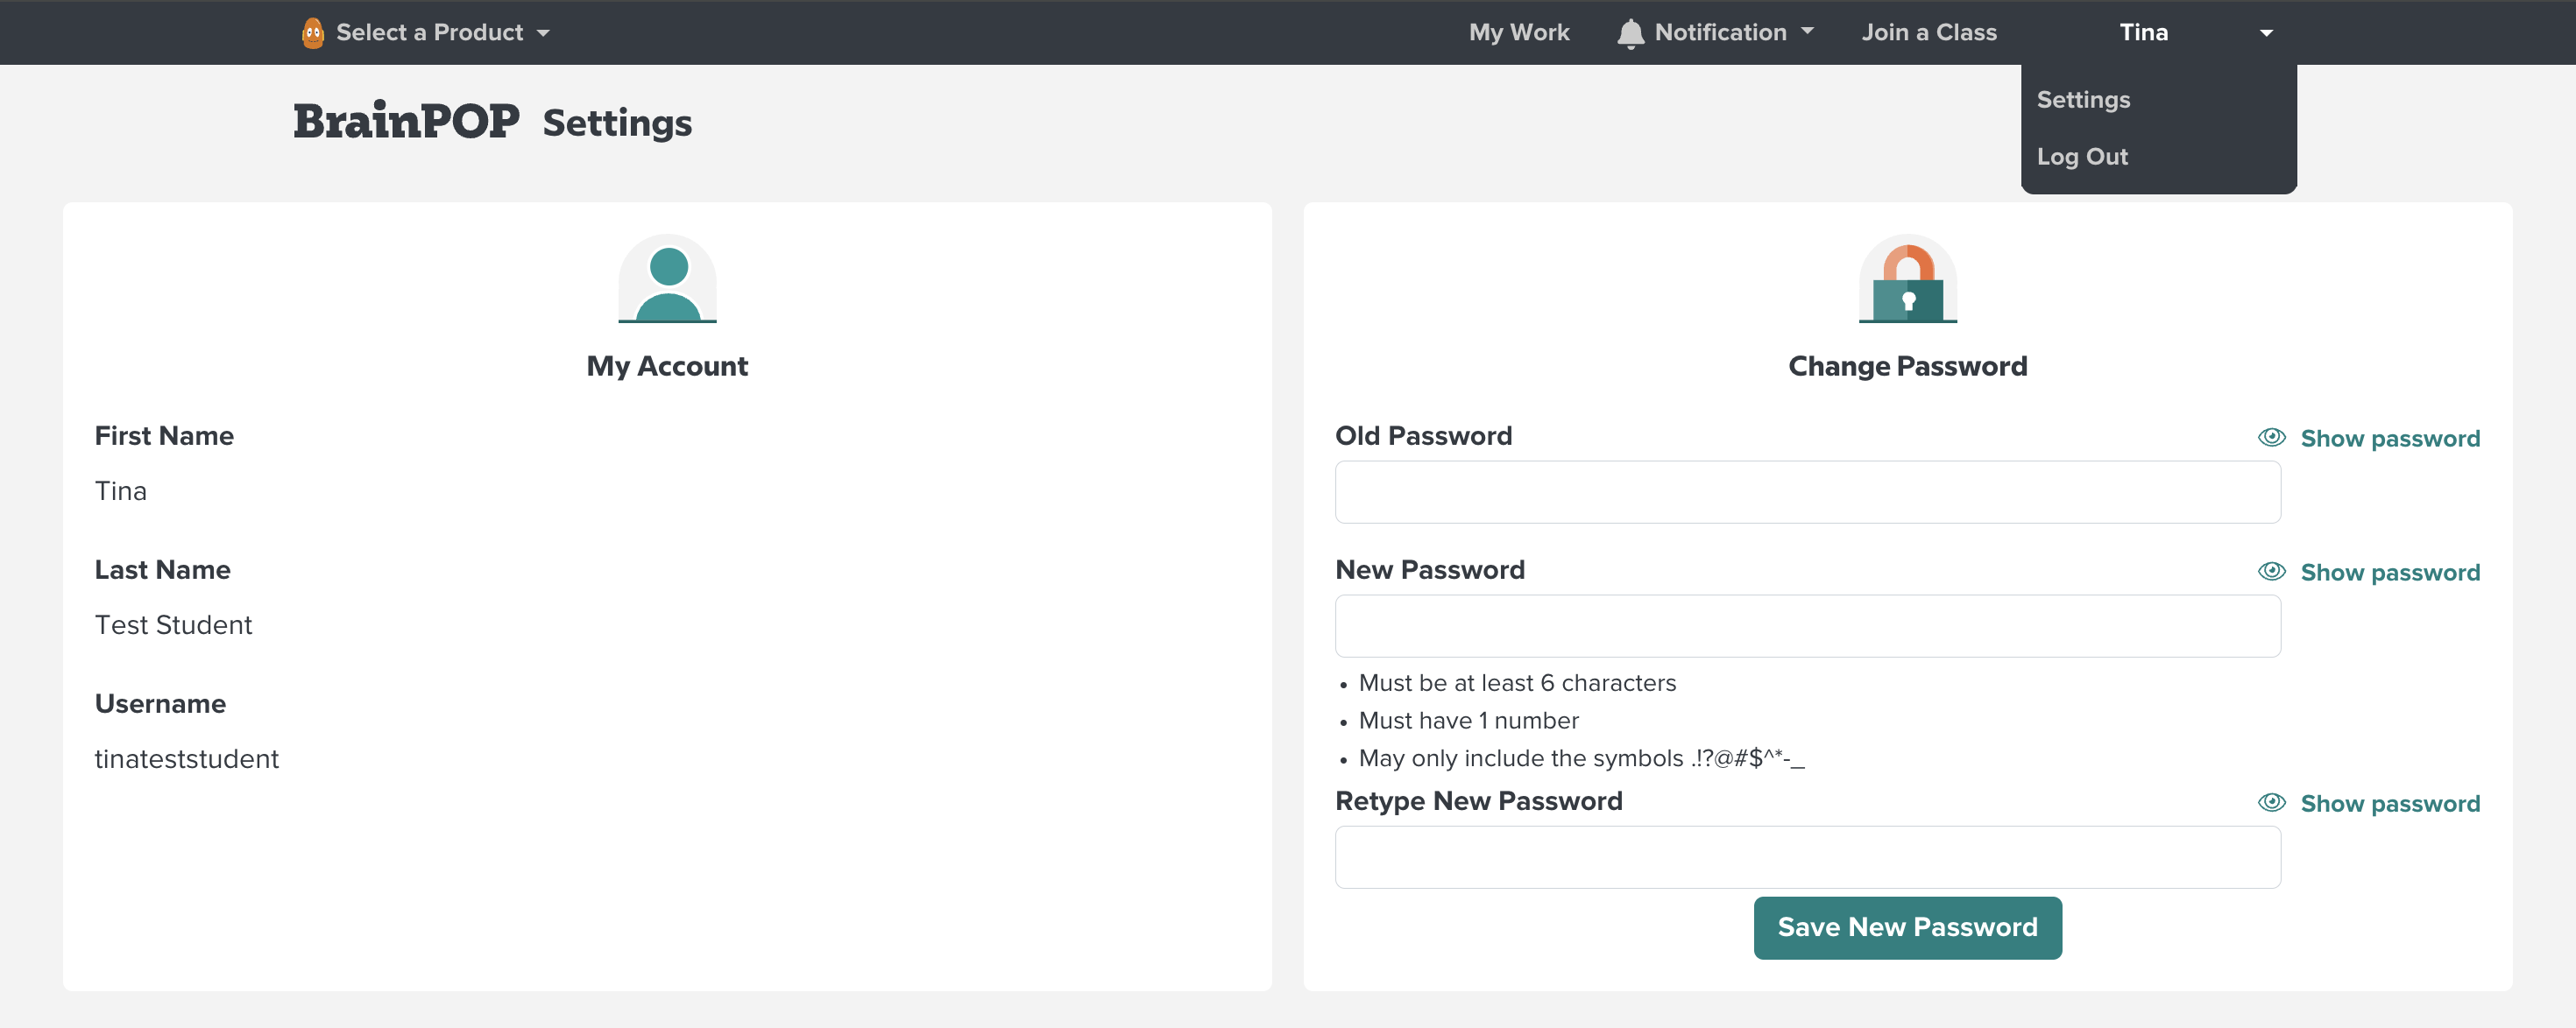Focus the Old Password input field
The image size is (2576, 1028).
pos(1807,491)
